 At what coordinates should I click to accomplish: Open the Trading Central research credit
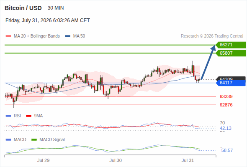coord(212,36)
